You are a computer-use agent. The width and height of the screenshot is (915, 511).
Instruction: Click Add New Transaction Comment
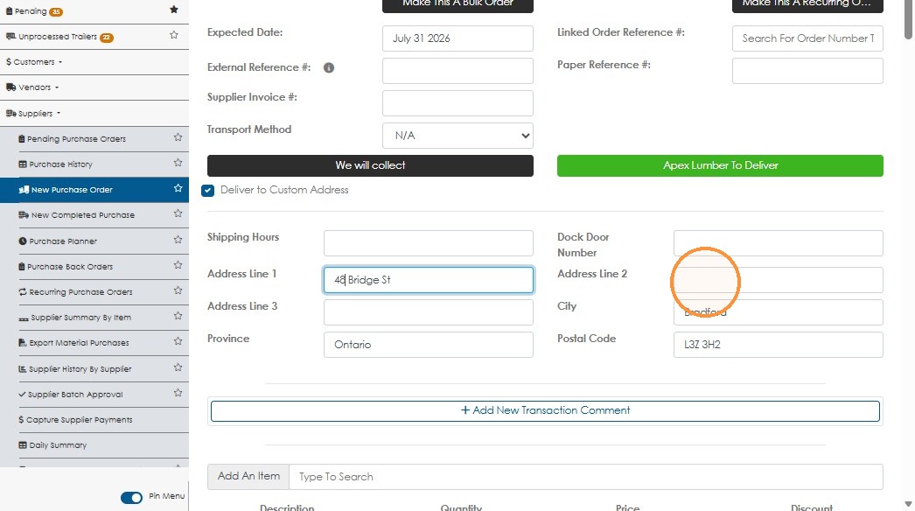click(545, 410)
